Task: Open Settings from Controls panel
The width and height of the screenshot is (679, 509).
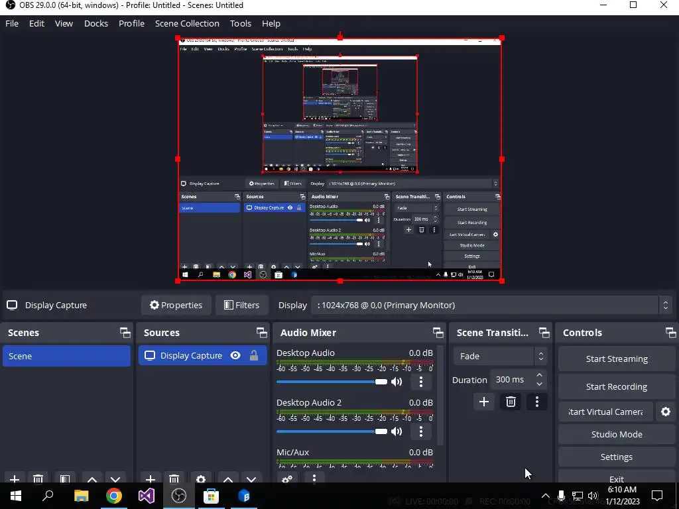Action: (617, 457)
